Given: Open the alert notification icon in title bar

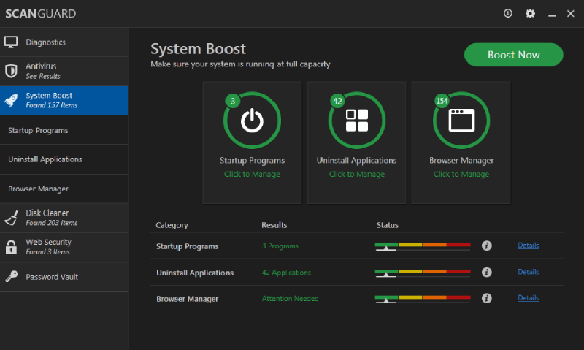Looking at the screenshot, I should (x=507, y=14).
